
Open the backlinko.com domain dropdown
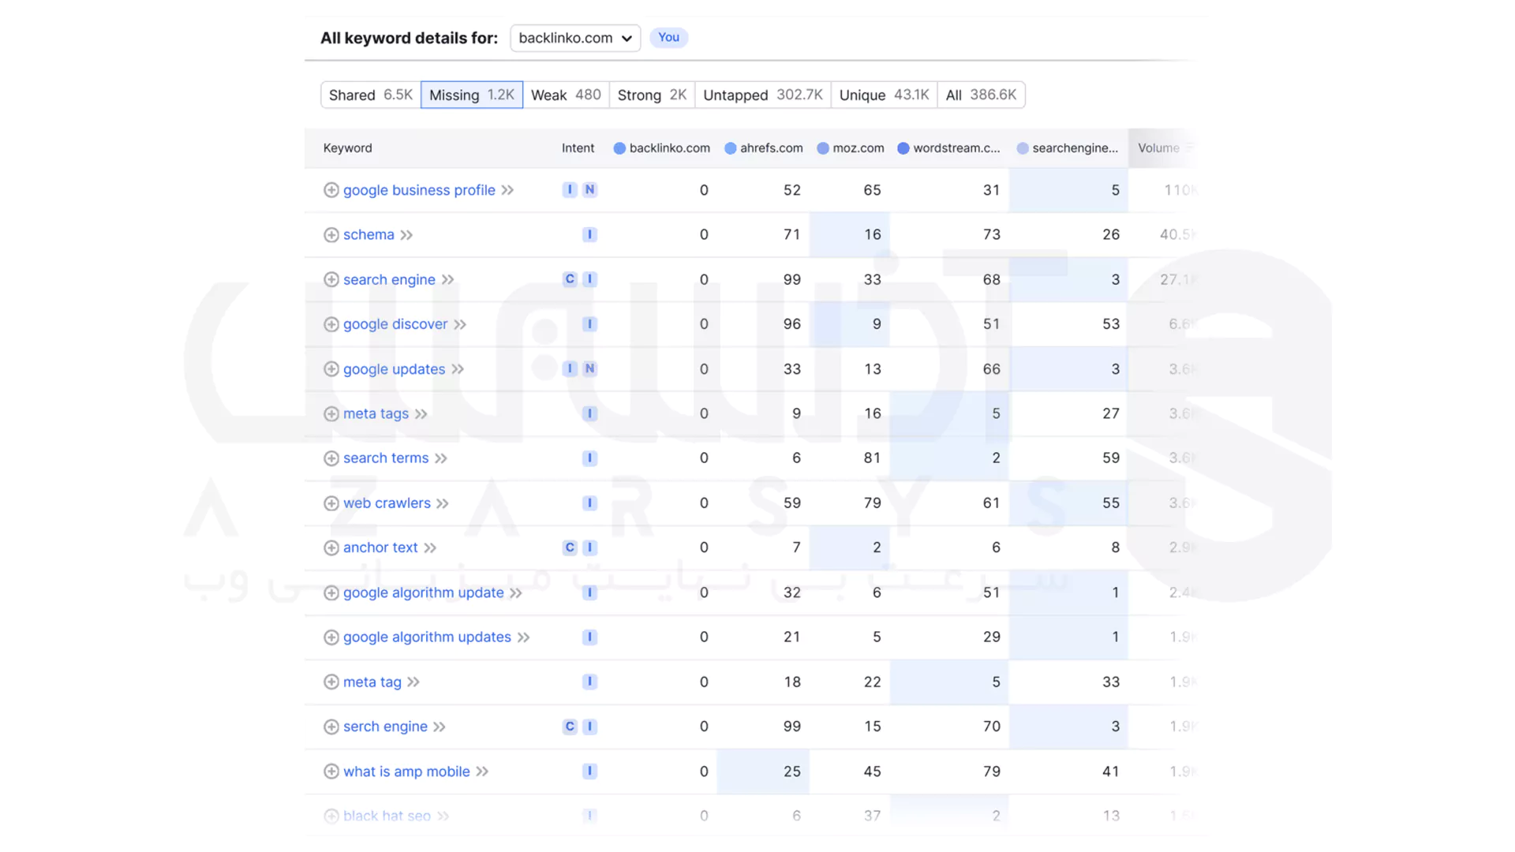(x=574, y=38)
